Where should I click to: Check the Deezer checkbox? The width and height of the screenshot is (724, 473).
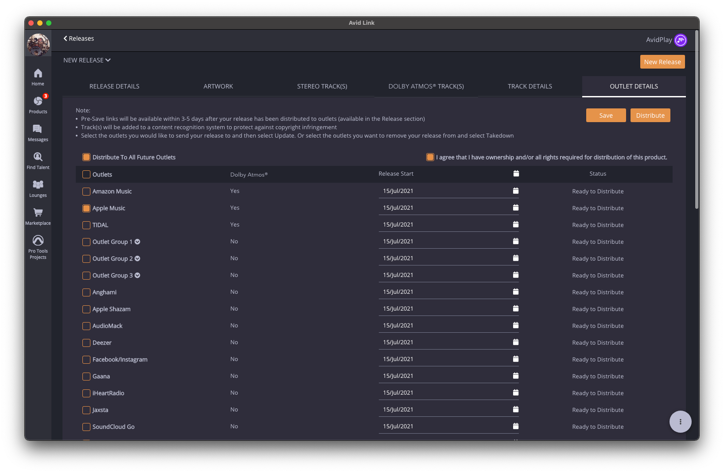(86, 343)
